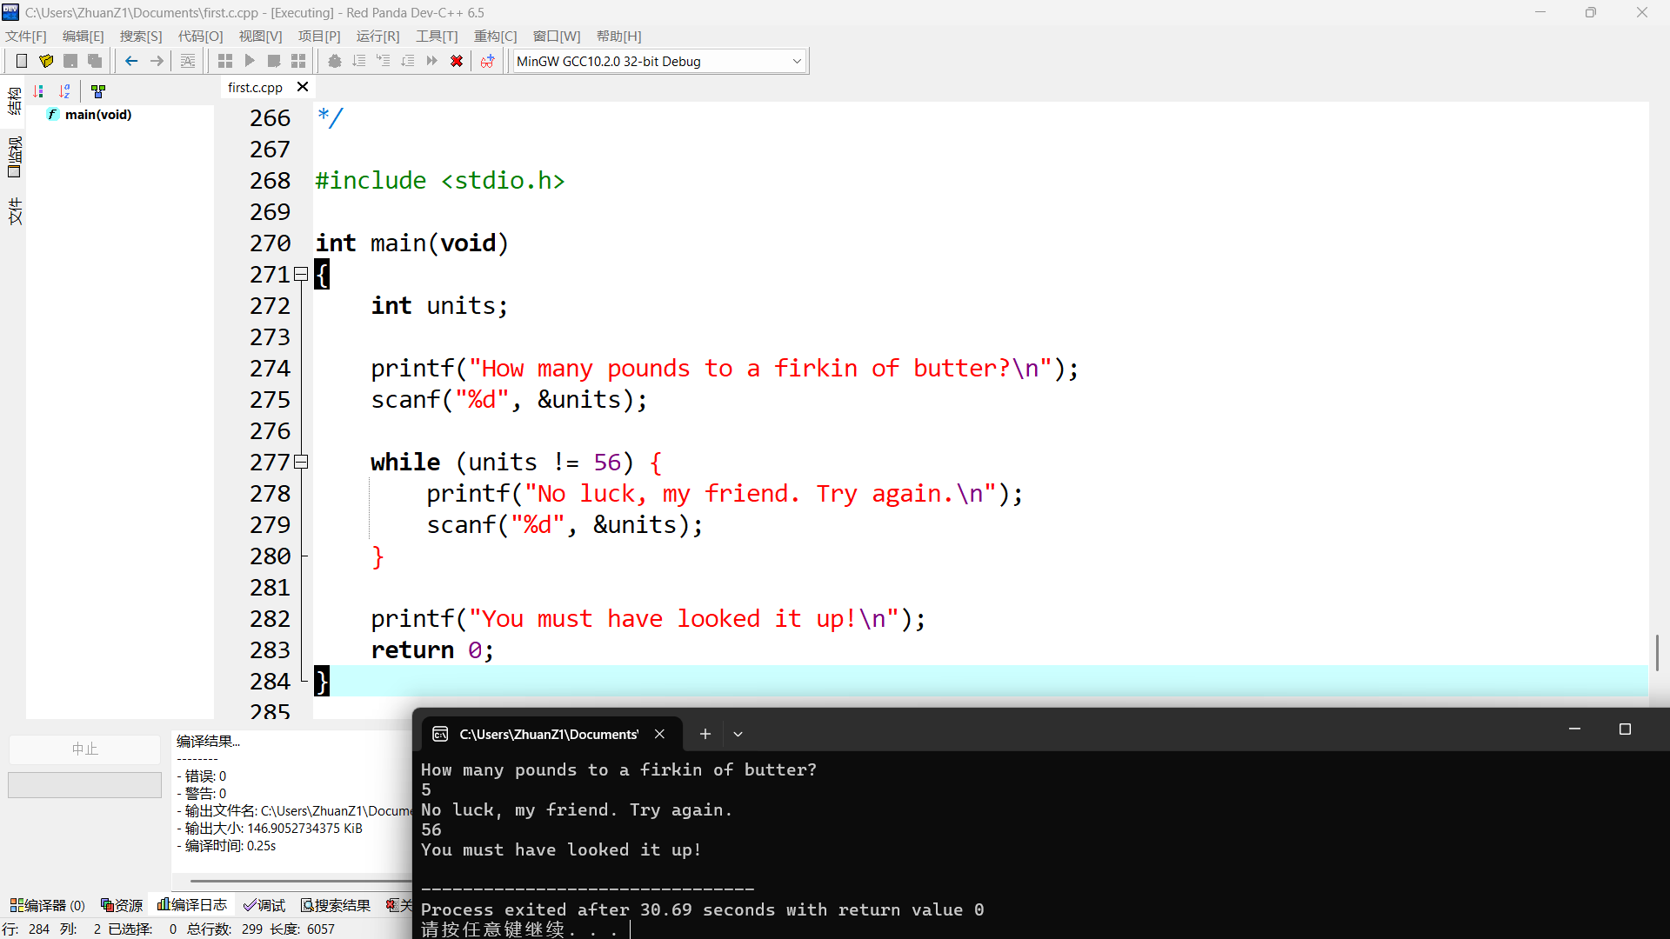Open the MinGW GCC compiler set dropdown
Image resolution: width=1670 pixels, height=939 pixels.
796,61
